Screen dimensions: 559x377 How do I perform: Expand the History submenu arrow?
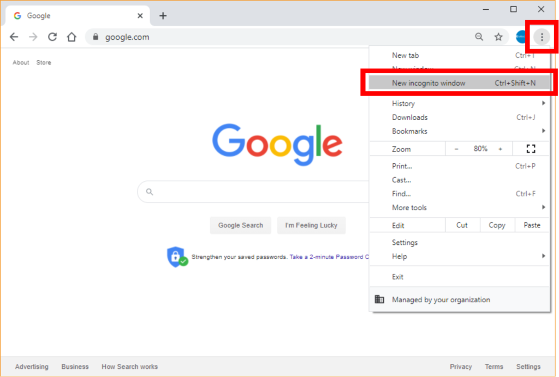543,103
